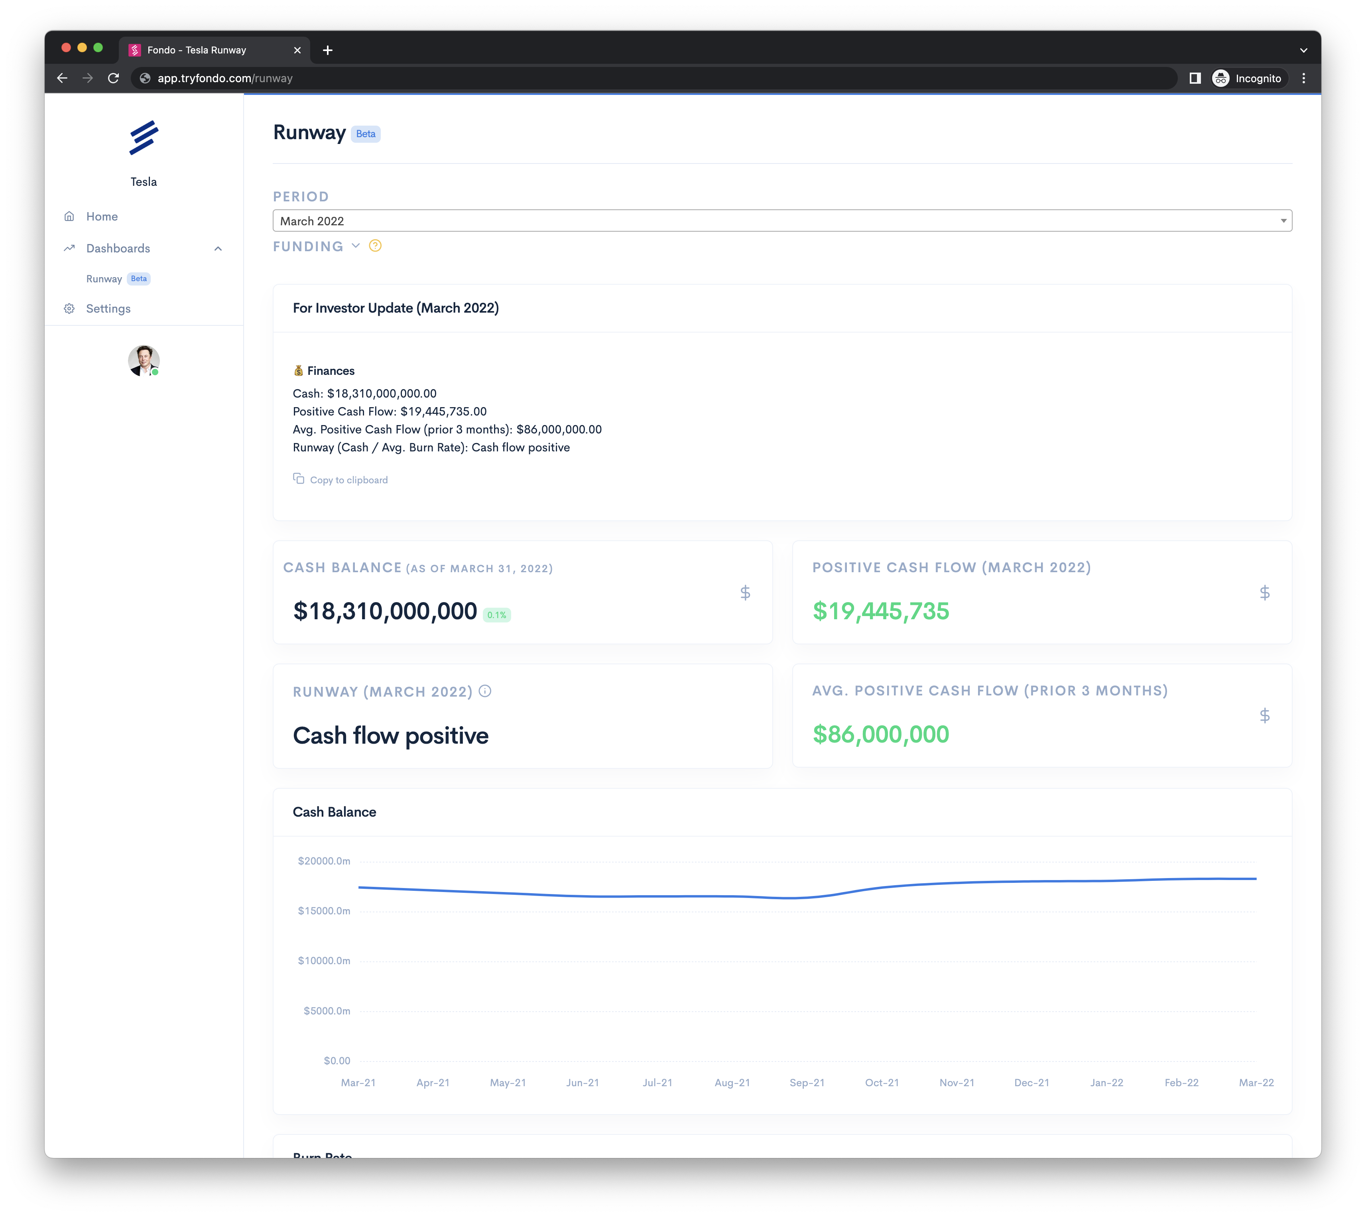
Task: Click the Fondo logo in sidebar
Action: click(144, 138)
